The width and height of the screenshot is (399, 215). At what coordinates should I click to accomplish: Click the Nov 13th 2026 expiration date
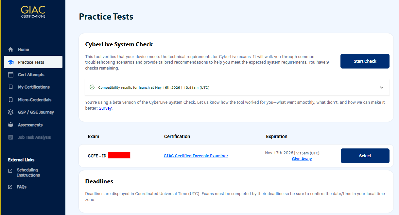pos(279,153)
